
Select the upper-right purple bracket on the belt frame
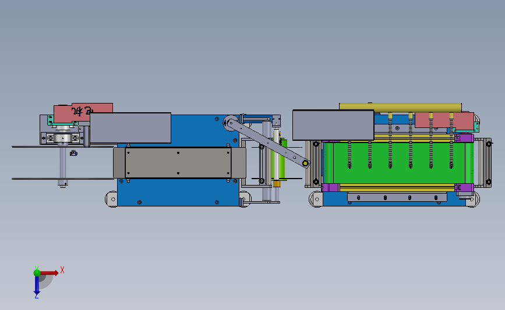click(464, 138)
